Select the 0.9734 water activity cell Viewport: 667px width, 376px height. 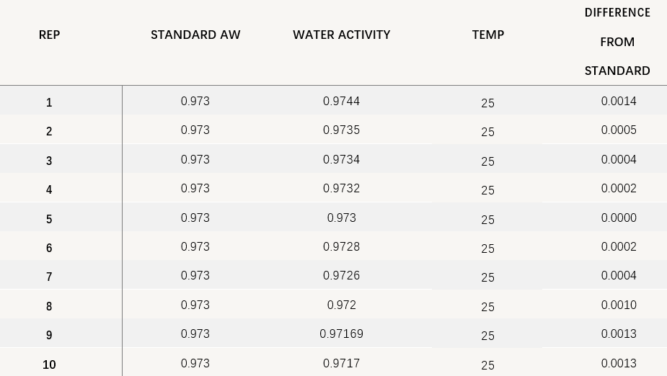(x=342, y=160)
